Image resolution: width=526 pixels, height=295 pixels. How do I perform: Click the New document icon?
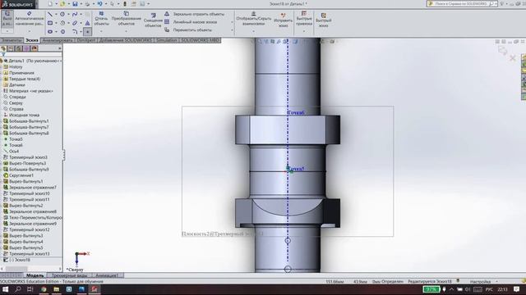point(50,4)
